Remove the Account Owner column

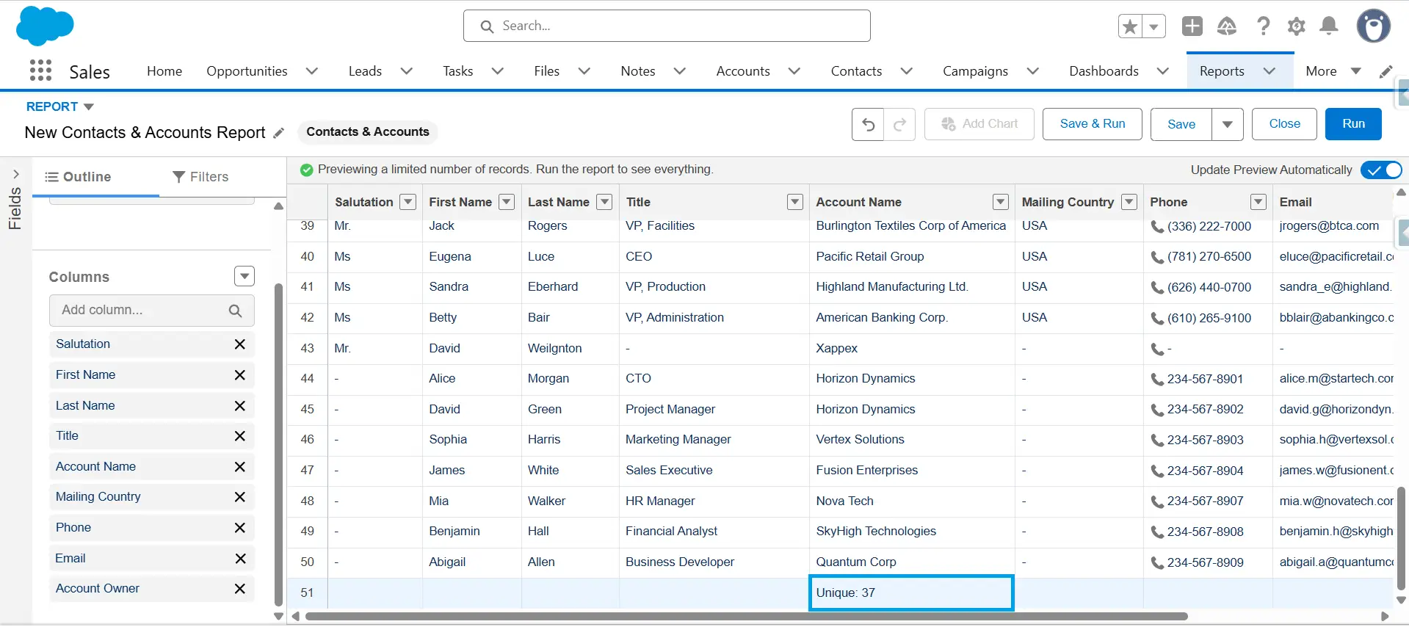pyautogui.click(x=239, y=588)
